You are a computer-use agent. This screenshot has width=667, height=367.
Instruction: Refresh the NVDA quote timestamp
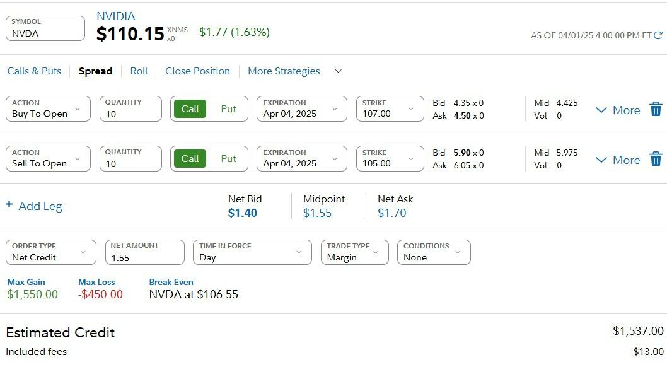point(659,35)
